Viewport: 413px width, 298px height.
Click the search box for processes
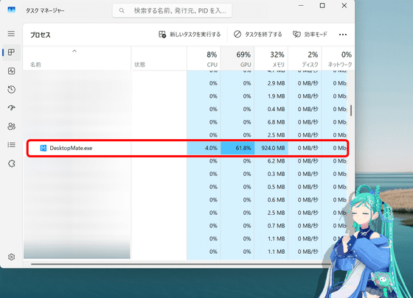173,10
